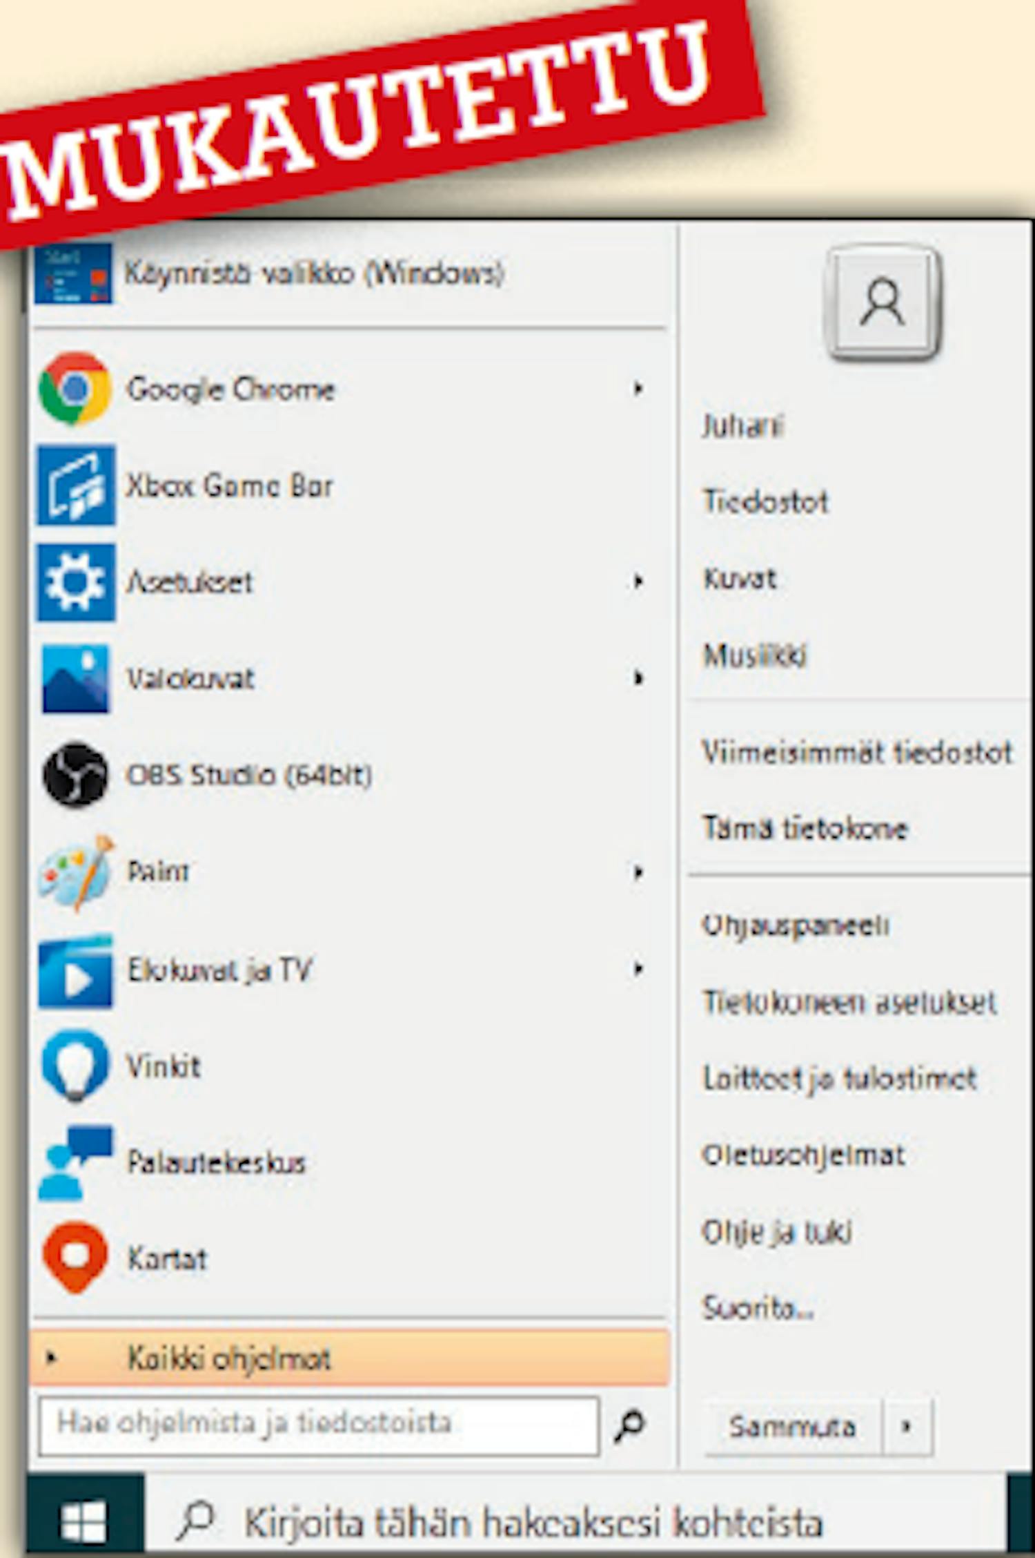Start Paint via the palette icon
This screenshot has width=1035, height=1558.
(76, 872)
